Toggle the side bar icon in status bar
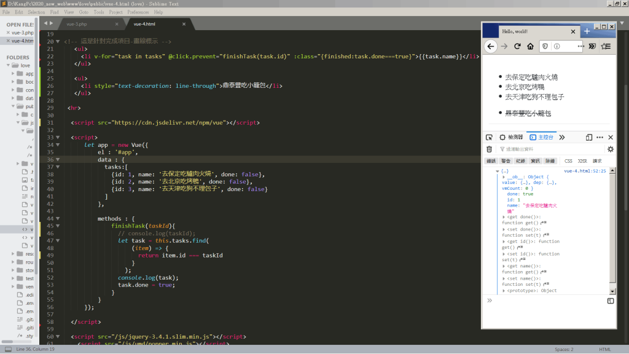 8,350
